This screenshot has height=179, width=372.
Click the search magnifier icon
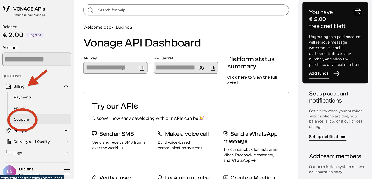click(x=91, y=10)
